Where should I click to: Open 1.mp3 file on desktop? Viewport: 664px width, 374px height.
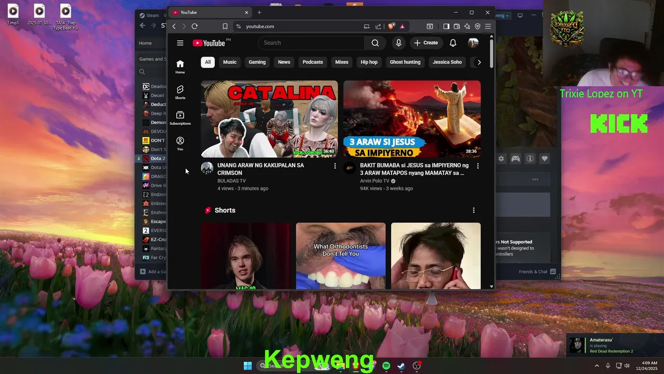[13, 15]
